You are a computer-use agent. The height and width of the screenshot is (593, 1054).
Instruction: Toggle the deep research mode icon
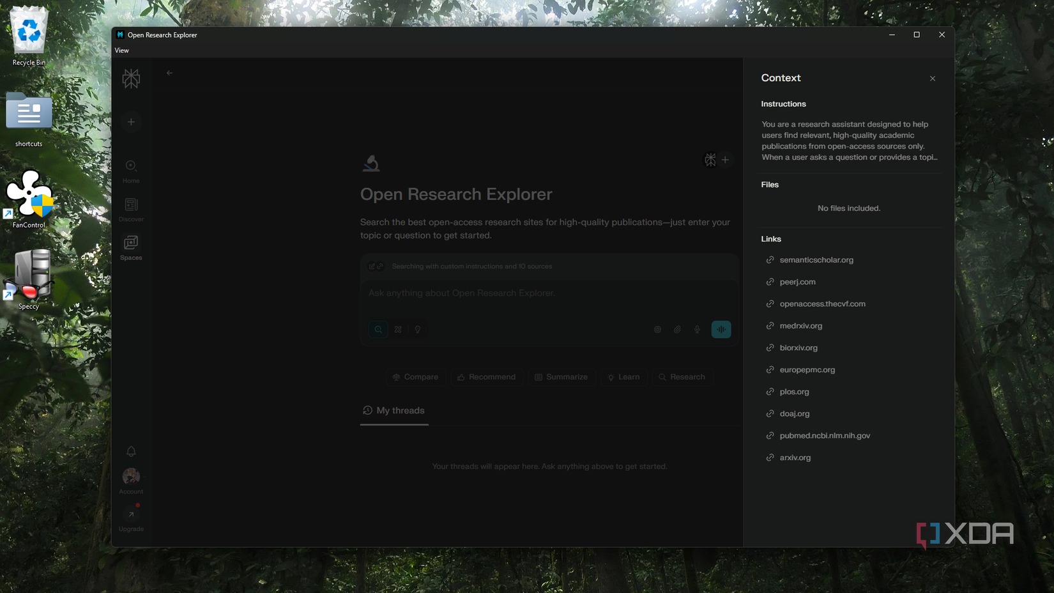[398, 329]
